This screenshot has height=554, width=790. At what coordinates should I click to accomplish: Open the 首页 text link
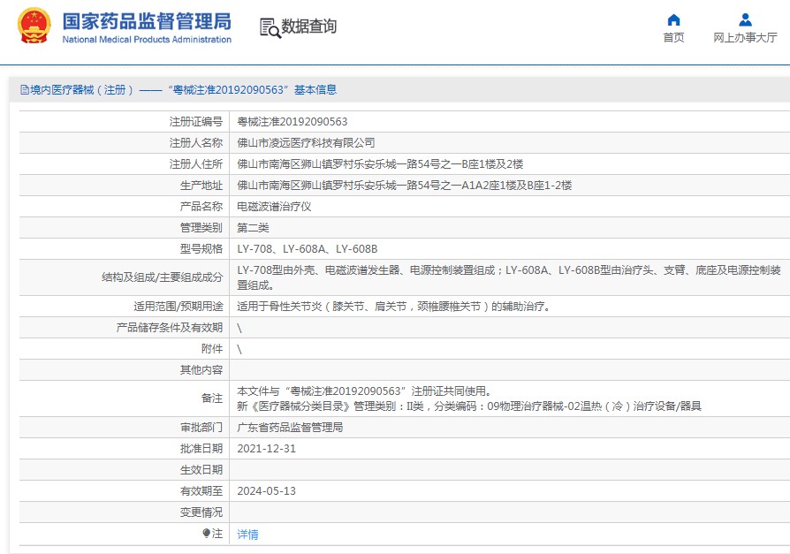click(x=673, y=38)
